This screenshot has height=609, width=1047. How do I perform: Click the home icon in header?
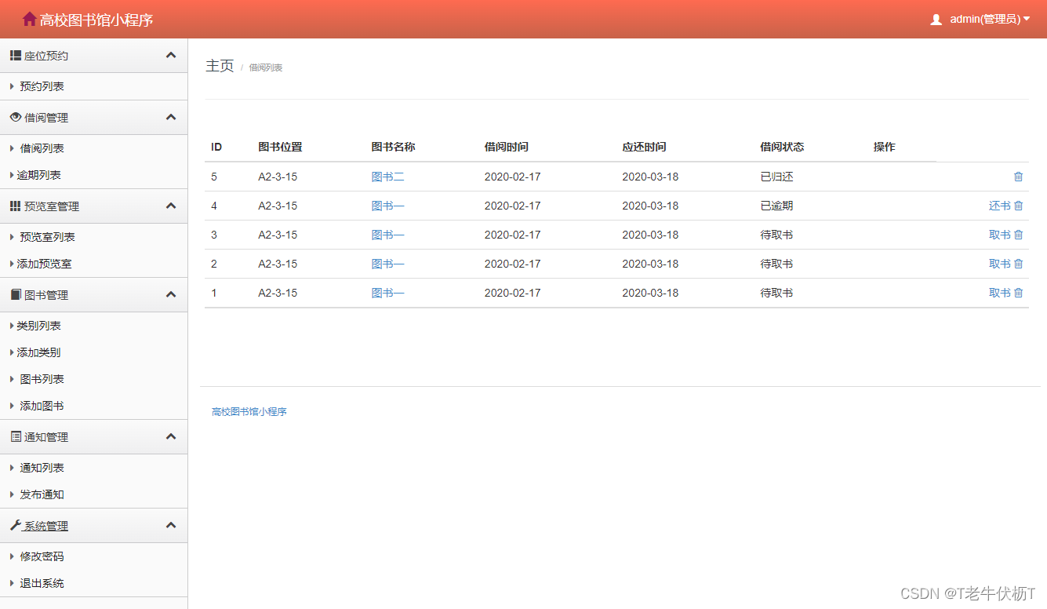coord(30,19)
